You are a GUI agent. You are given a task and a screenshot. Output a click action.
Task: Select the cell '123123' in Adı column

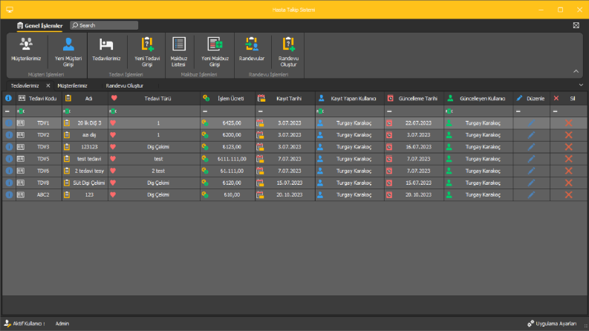[x=89, y=147]
